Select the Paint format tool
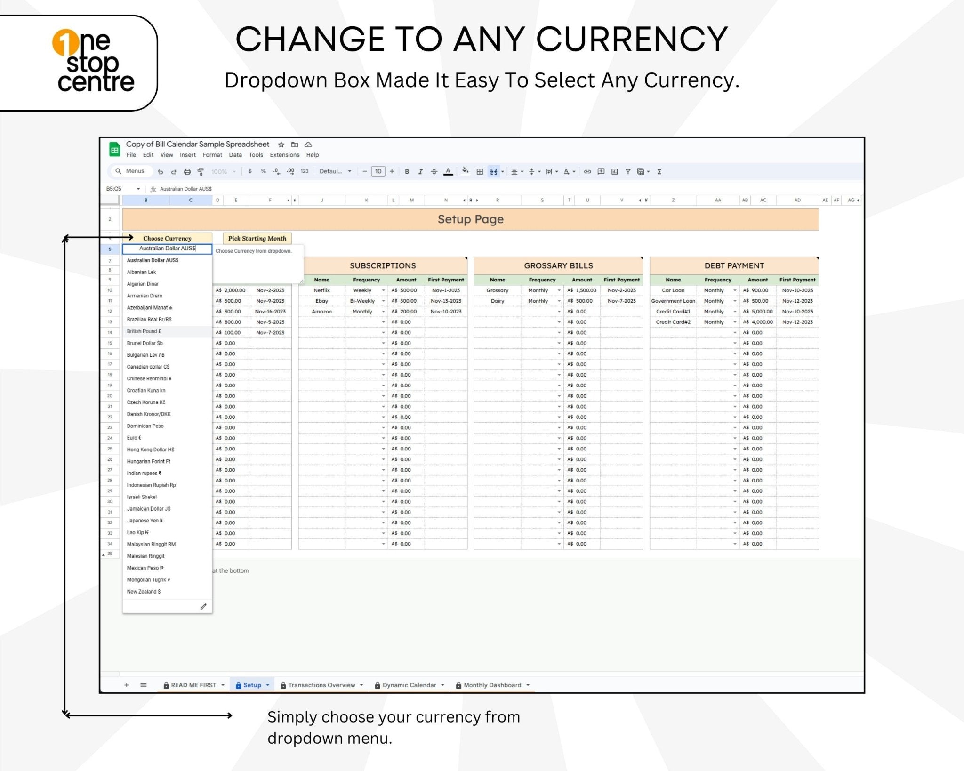 (200, 171)
